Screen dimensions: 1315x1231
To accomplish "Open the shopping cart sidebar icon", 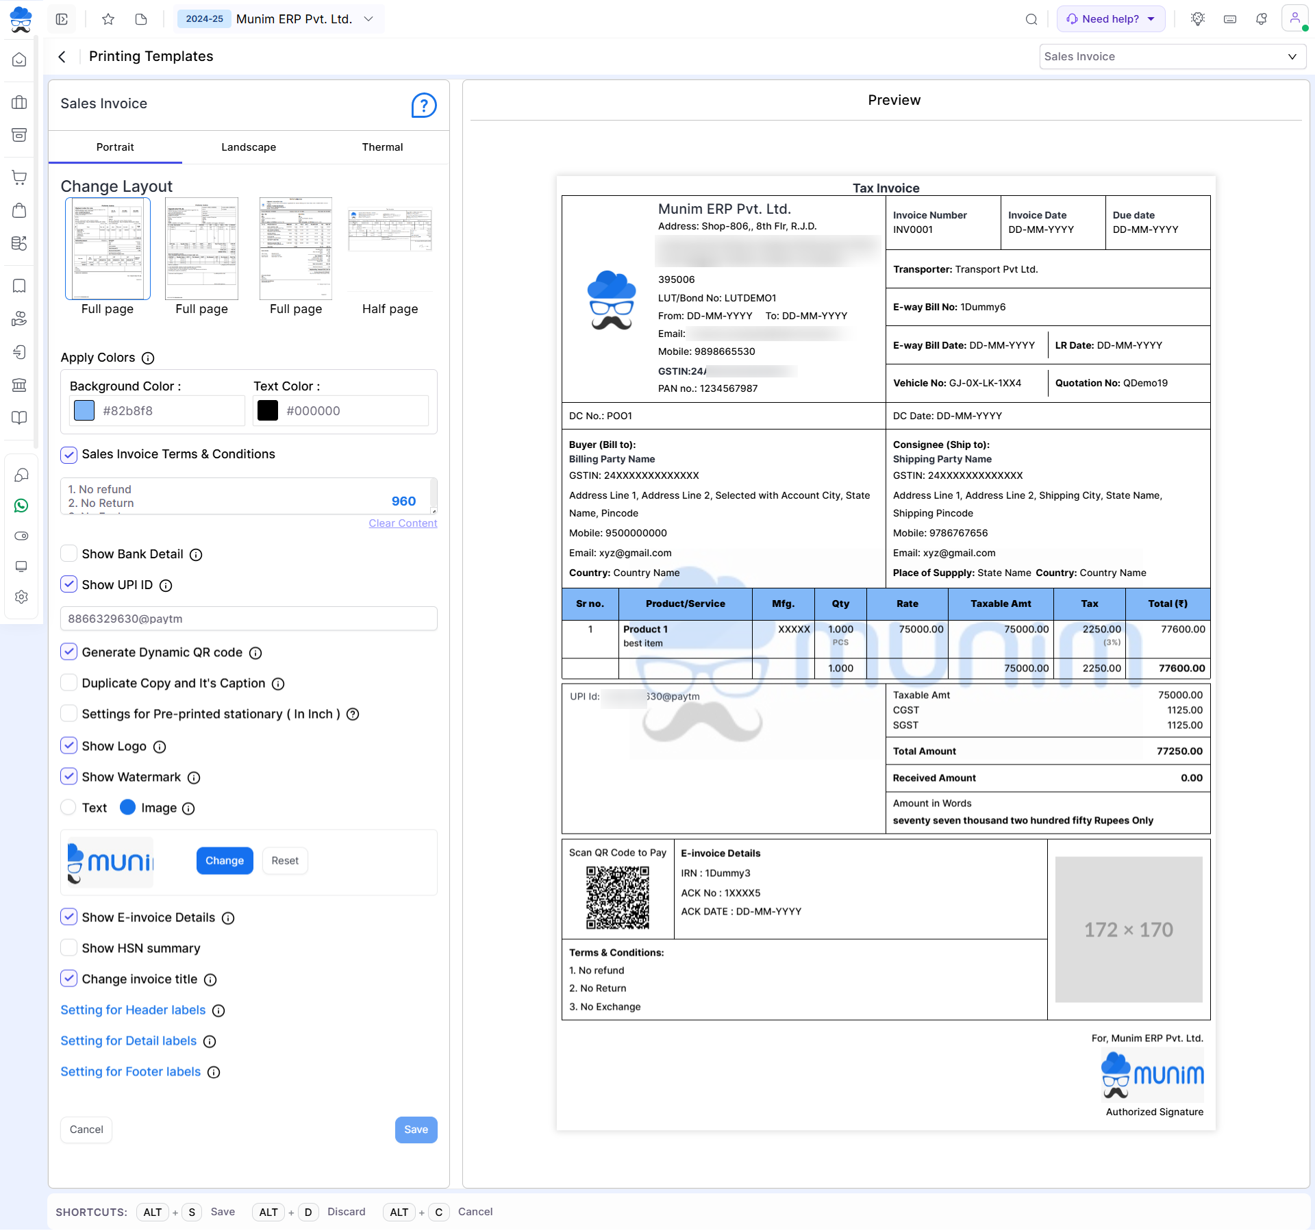I will click(20, 177).
